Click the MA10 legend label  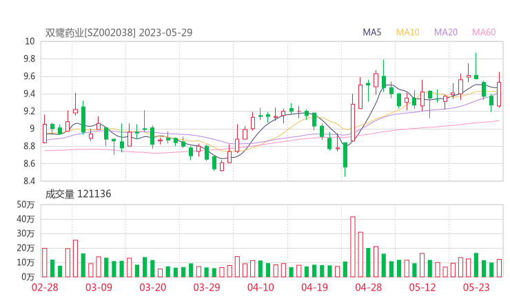coord(407,32)
